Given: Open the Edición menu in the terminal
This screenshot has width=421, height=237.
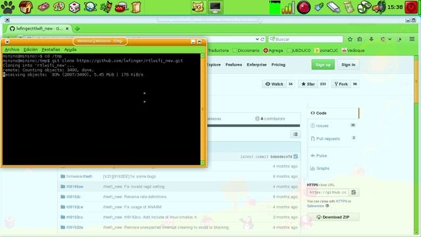Looking at the screenshot, I should coord(30,50).
